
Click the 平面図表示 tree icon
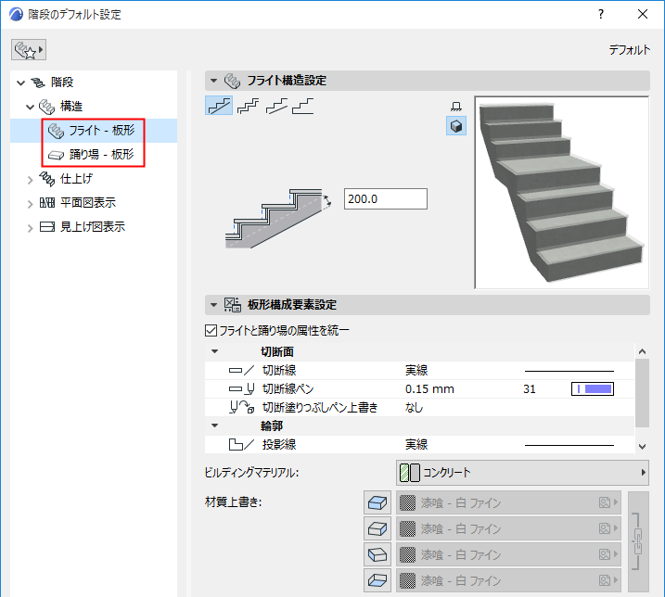click(x=47, y=203)
